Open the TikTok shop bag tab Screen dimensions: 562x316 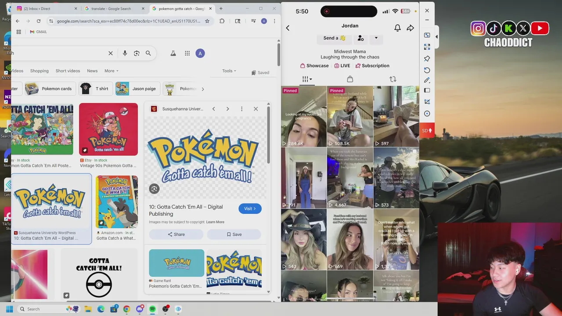(350, 79)
